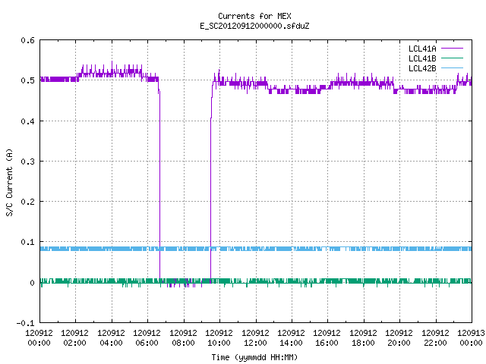The image size is (486, 364).
Task: Select the filename 'E_SC20120912000000.sfduZ'
Action: point(254,26)
